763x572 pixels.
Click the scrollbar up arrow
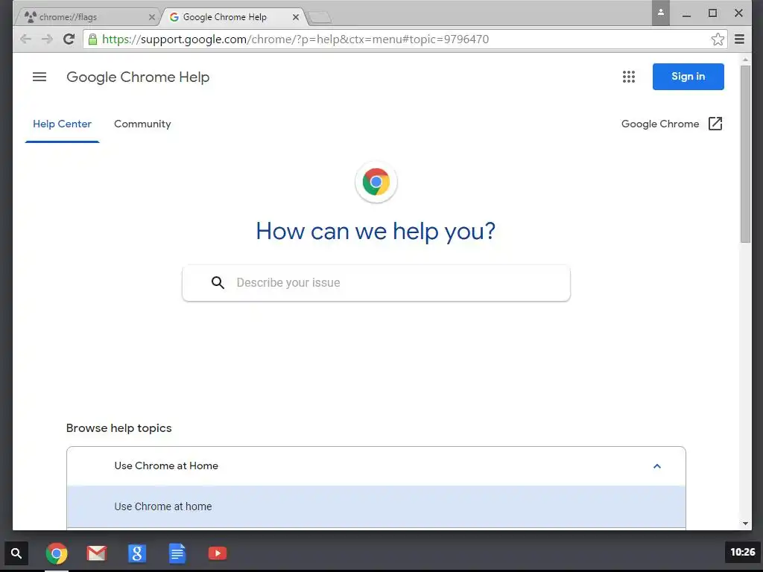(745, 60)
